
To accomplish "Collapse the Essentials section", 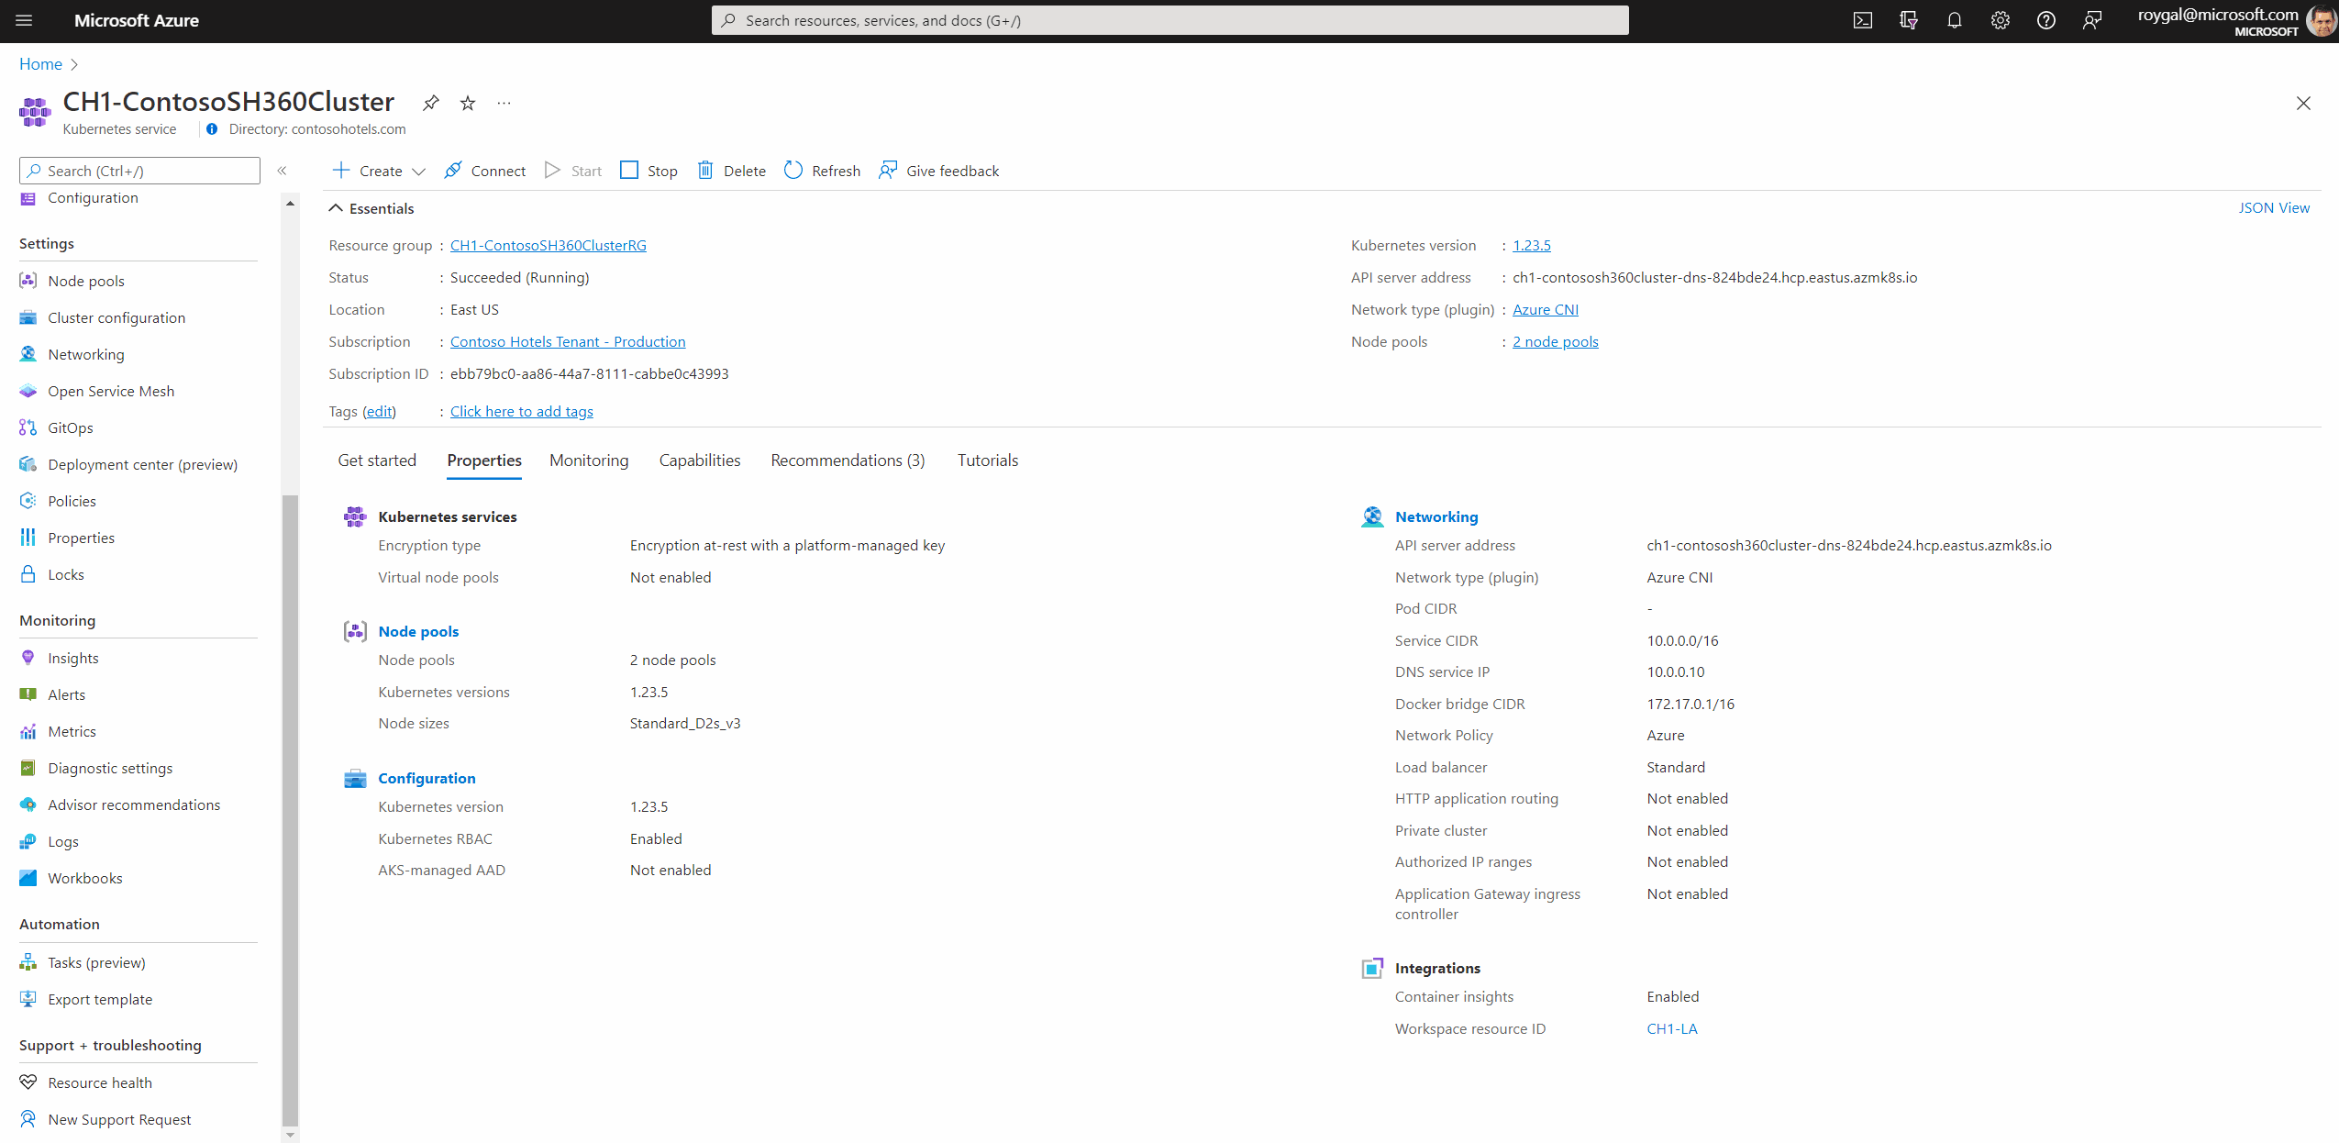I will 337,208.
